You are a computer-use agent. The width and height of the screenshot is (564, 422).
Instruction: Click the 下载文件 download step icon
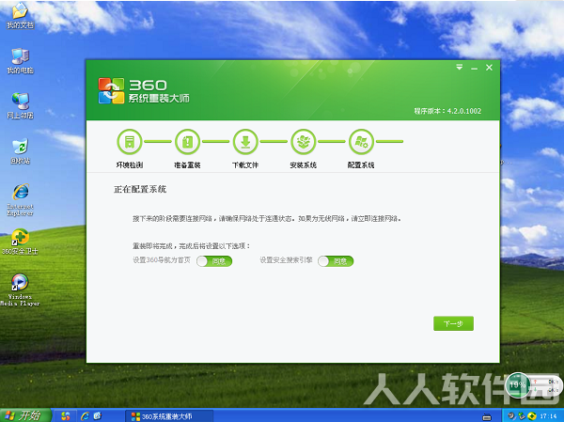click(x=245, y=142)
